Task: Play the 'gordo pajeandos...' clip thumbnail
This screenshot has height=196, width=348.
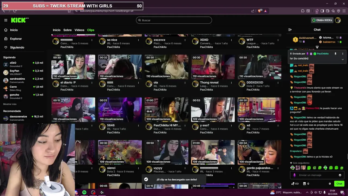Action: pos(259,152)
